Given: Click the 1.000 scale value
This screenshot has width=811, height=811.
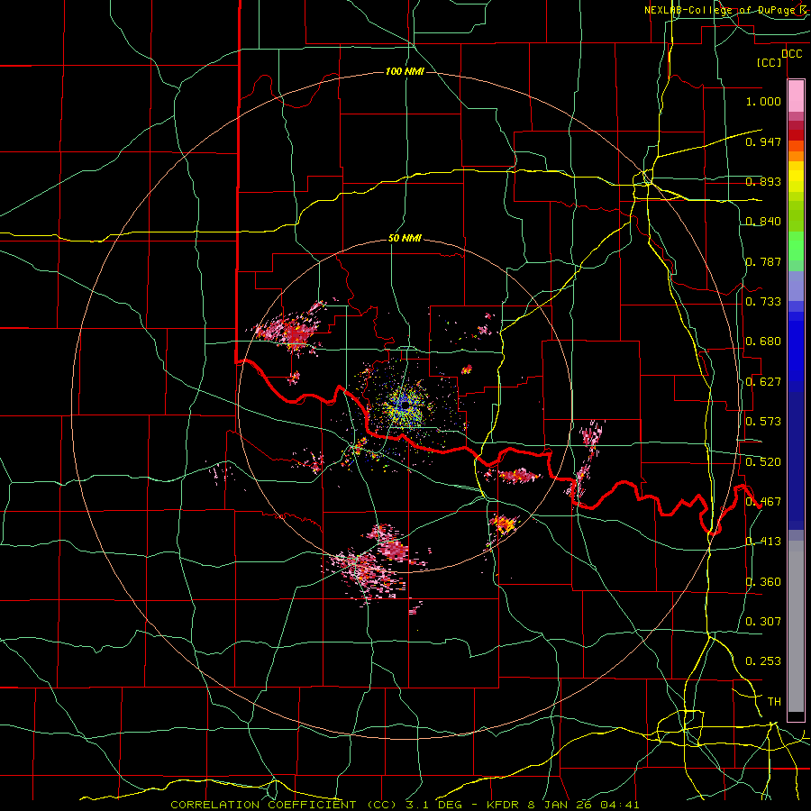Looking at the screenshot, I should pos(763,101).
